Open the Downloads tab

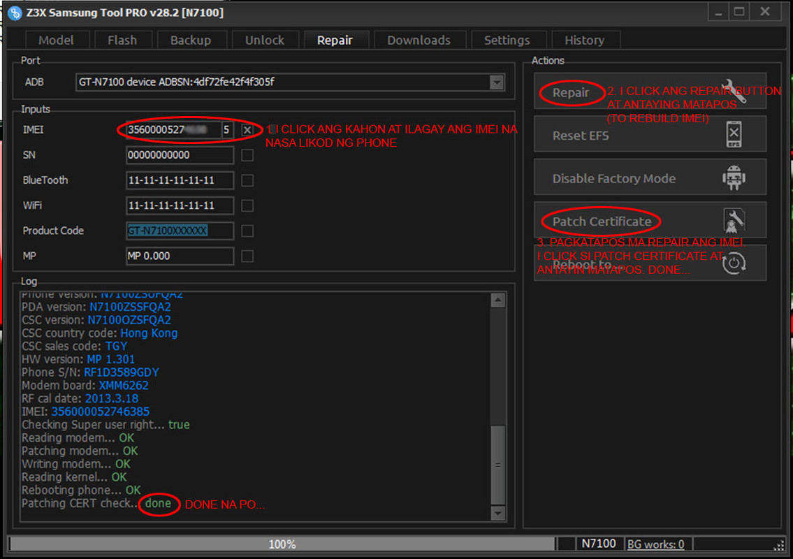419,41
